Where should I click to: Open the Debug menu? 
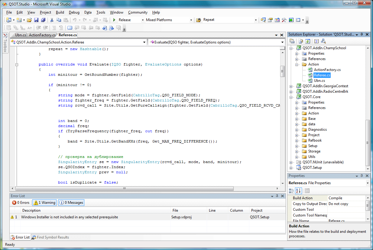[74, 12]
